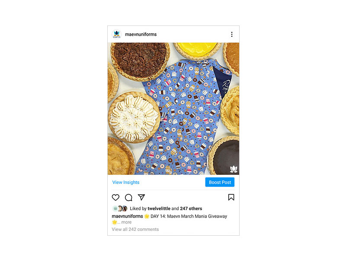Click the Boost Post button
Screen dimensions: 346x259
pyautogui.click(x=220, y=182)
